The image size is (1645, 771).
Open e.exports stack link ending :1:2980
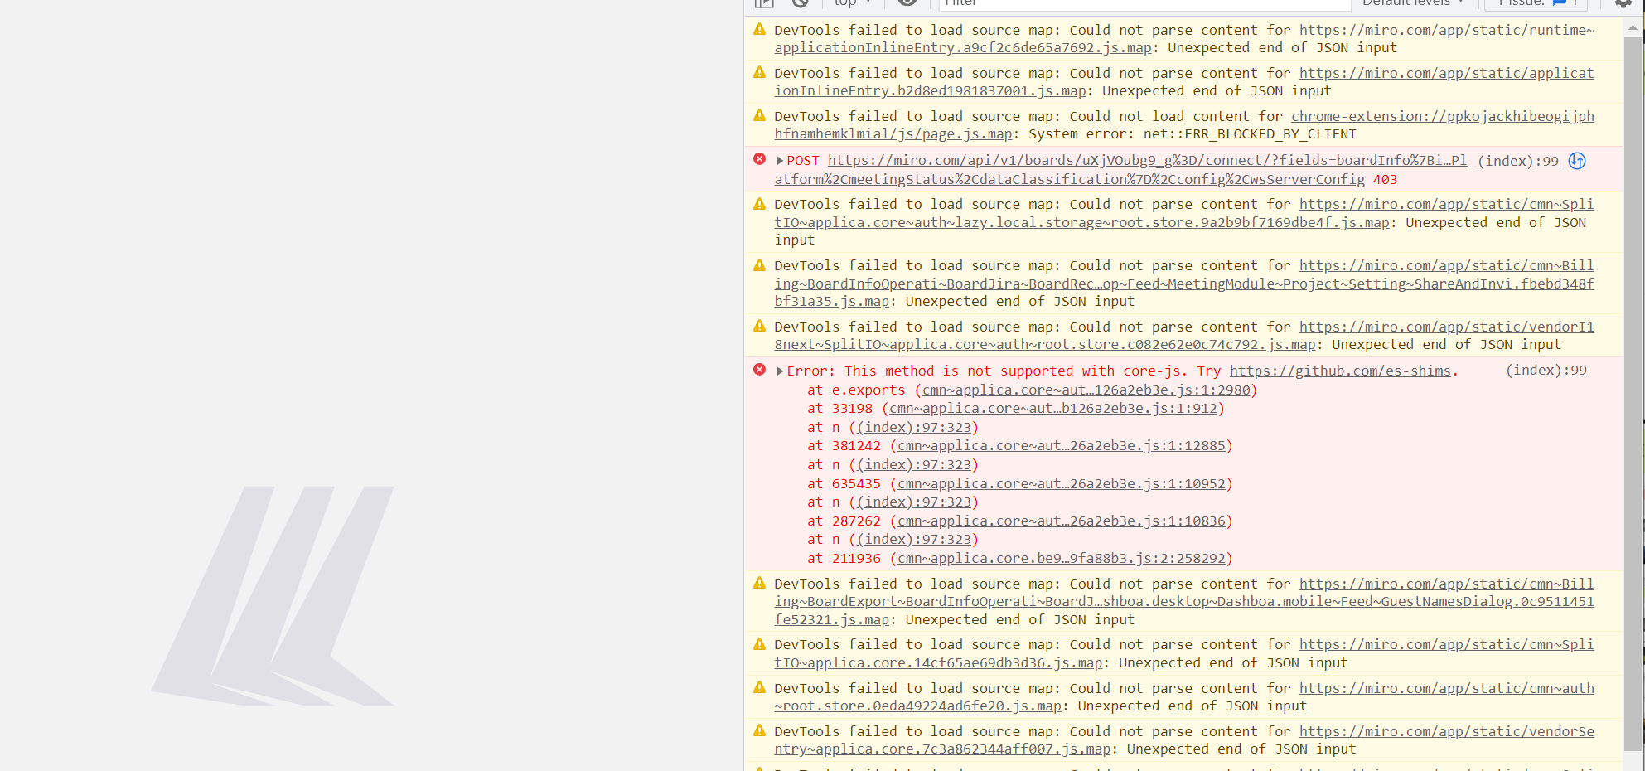pos(1086,390)
